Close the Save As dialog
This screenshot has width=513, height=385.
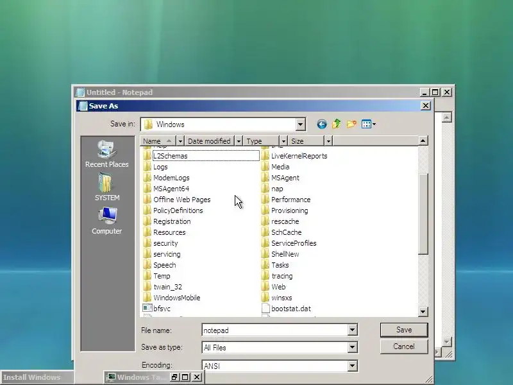(x=425, y=106)
